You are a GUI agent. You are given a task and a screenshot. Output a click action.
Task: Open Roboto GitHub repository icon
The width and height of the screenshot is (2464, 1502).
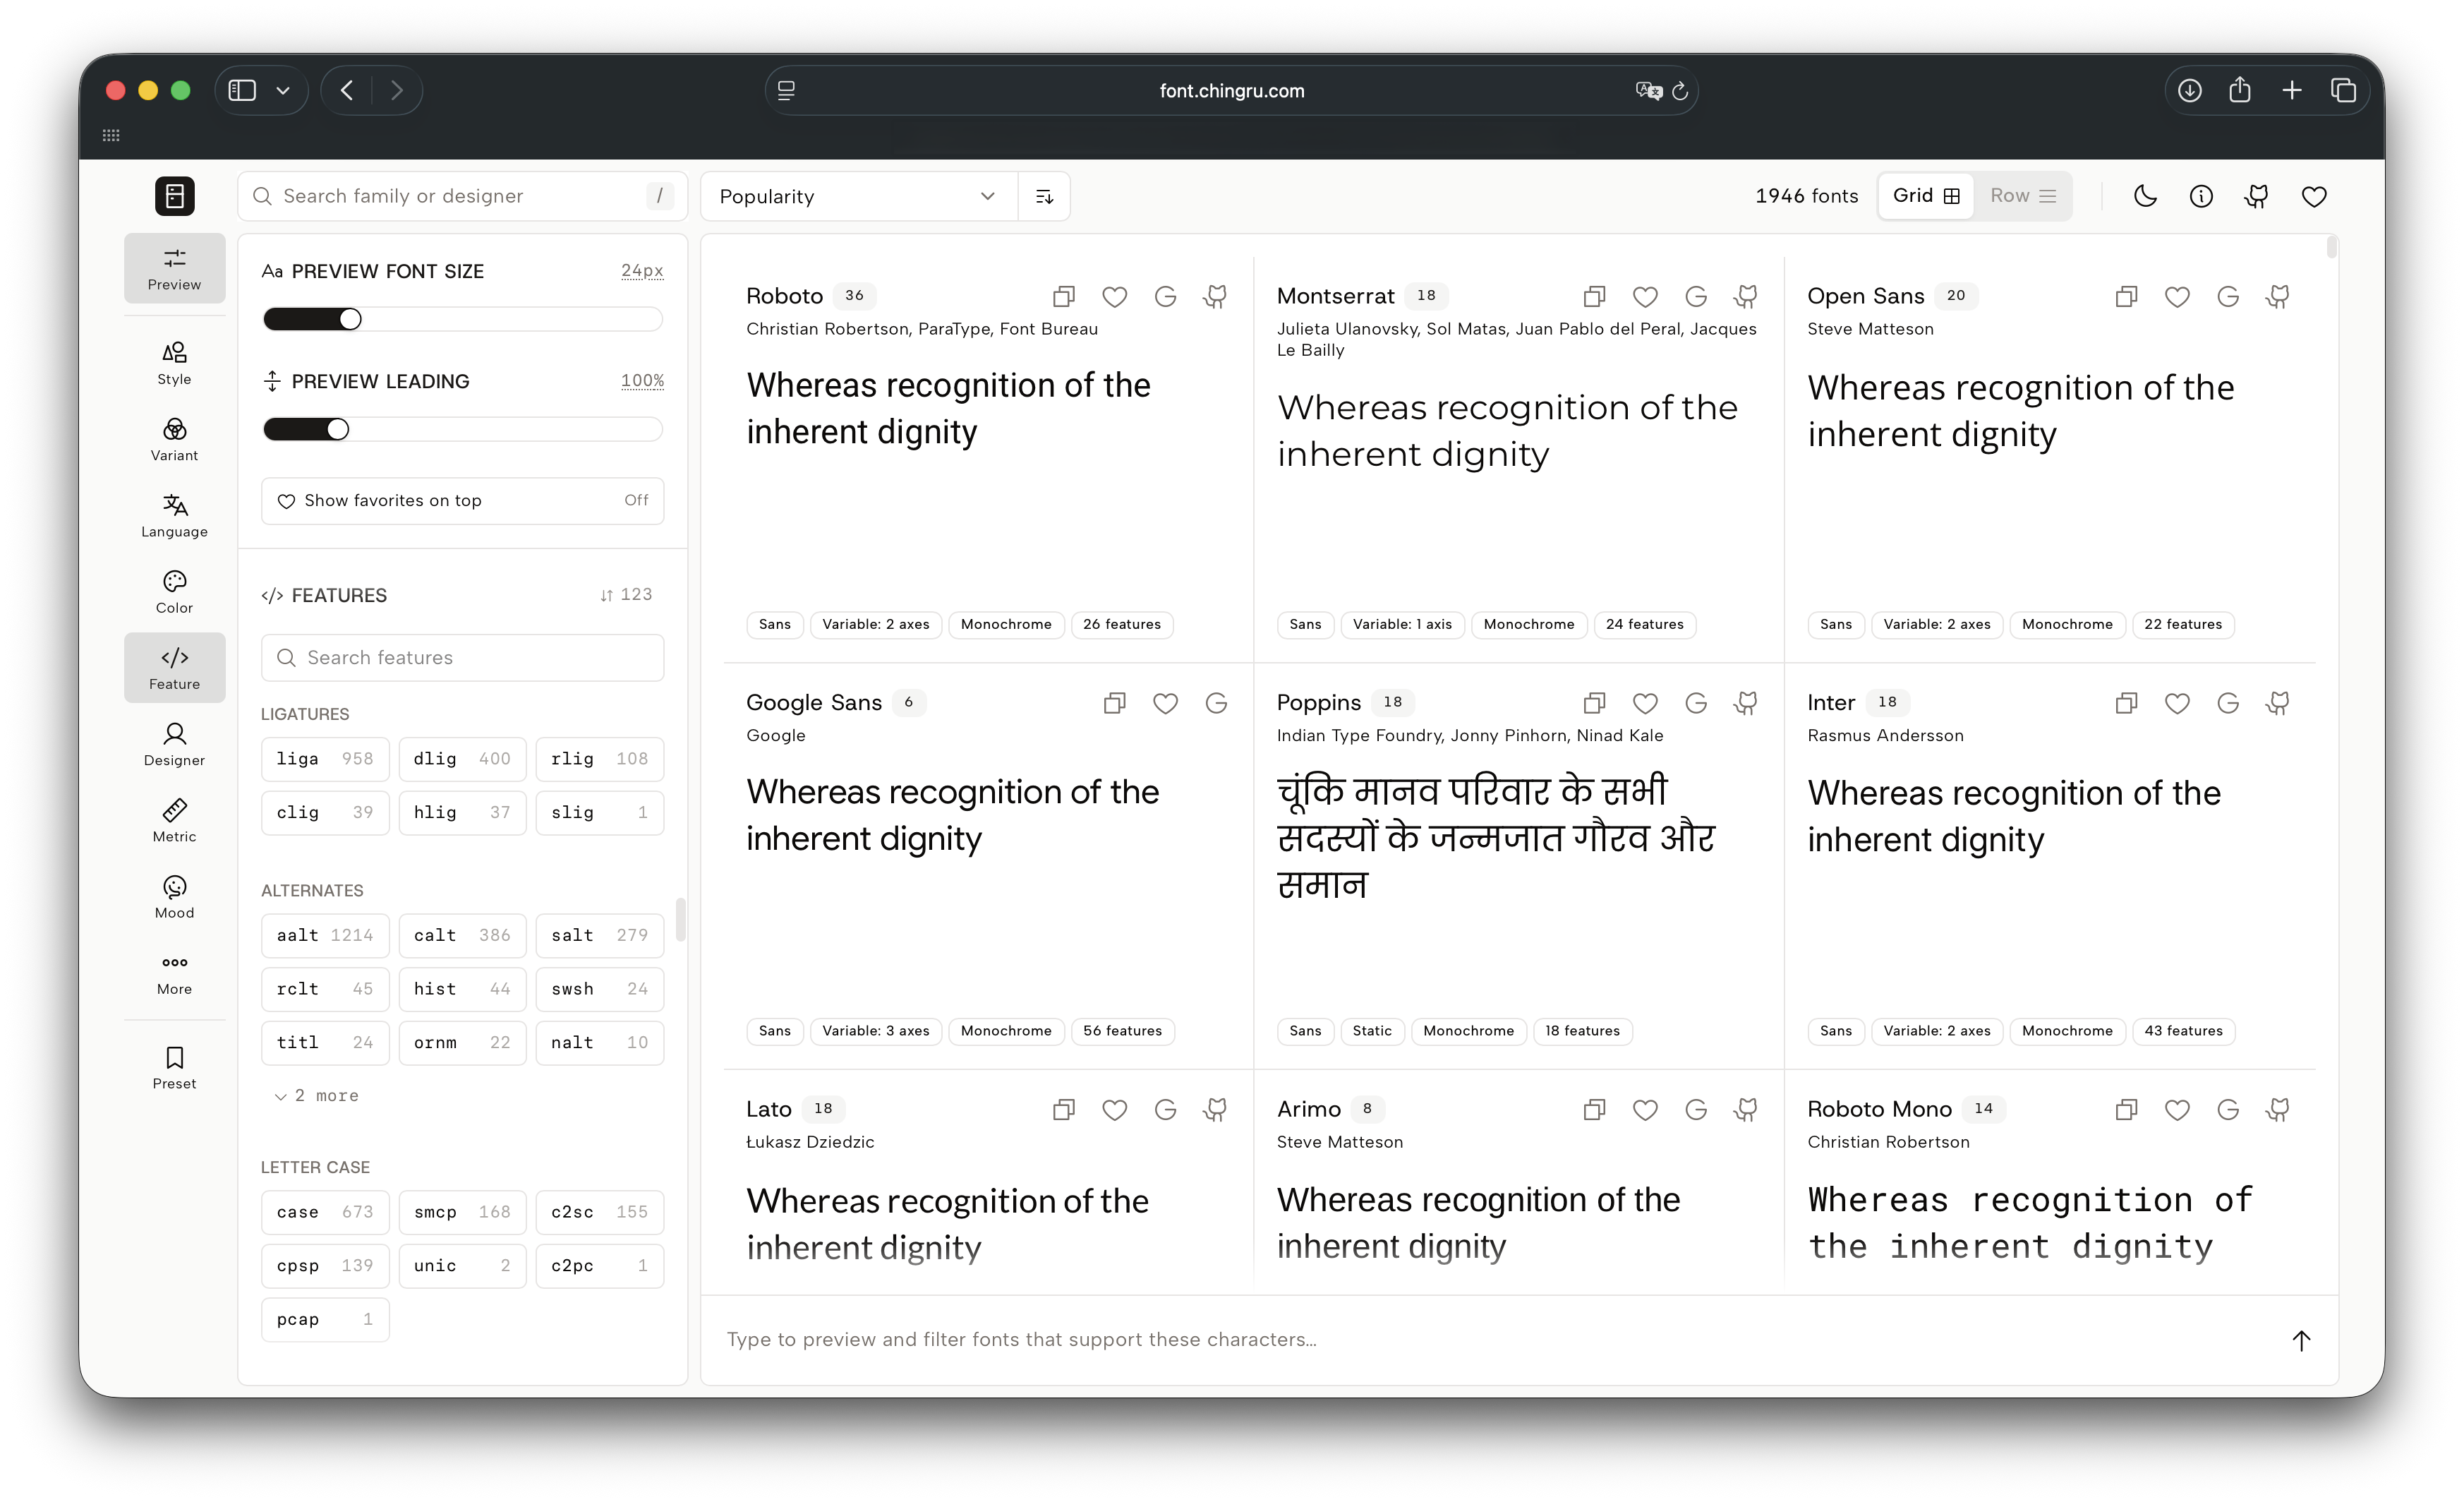[x=1215, y=296]
